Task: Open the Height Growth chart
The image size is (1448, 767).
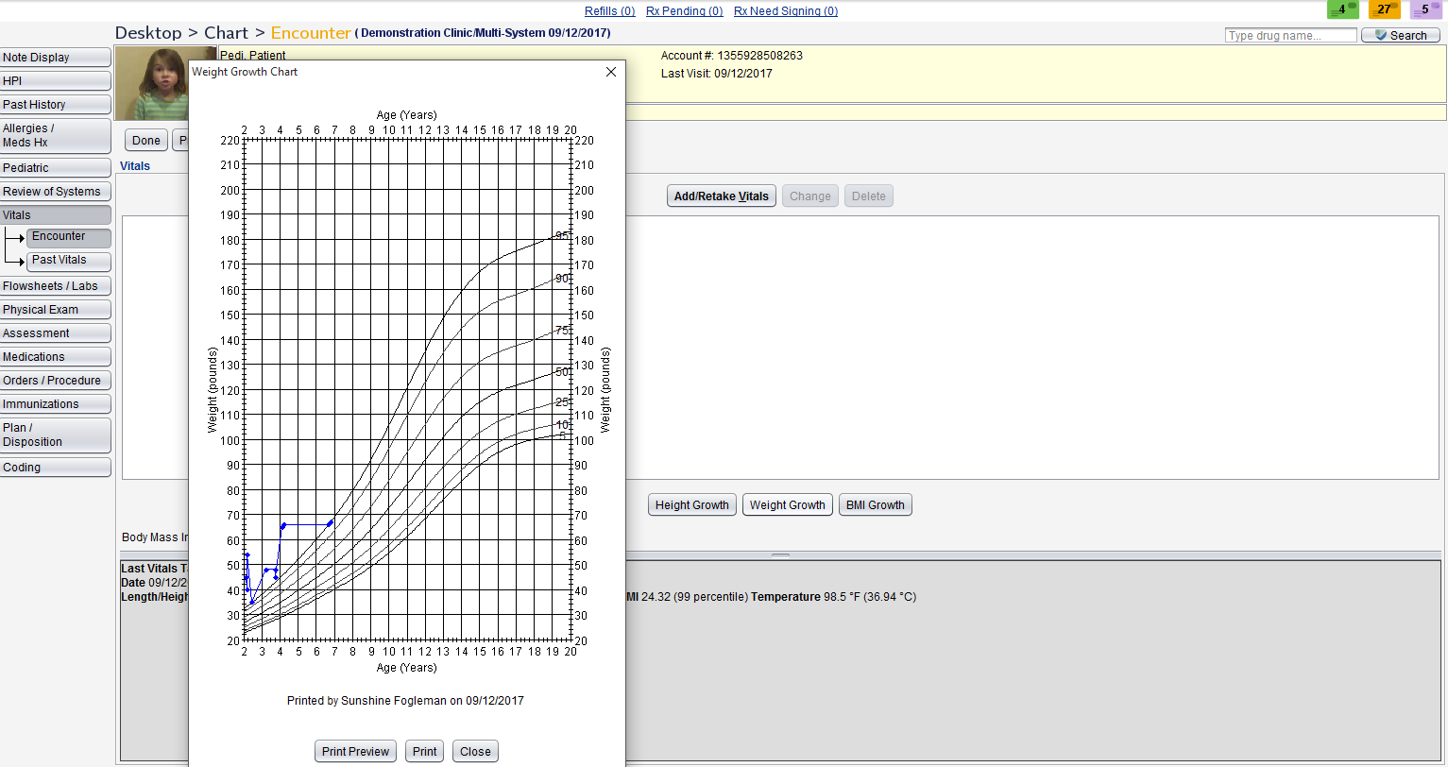Action: click(x=692, y=505)
